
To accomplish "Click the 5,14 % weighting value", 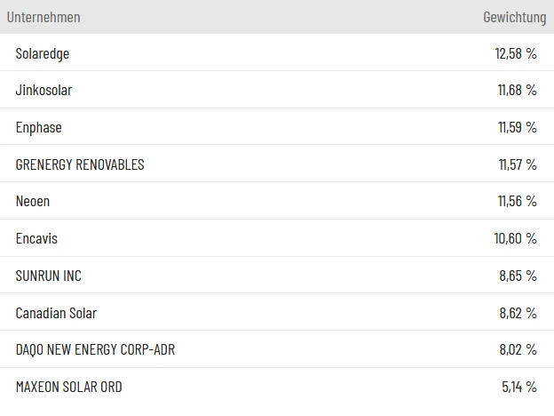I will tap(518, 387).
